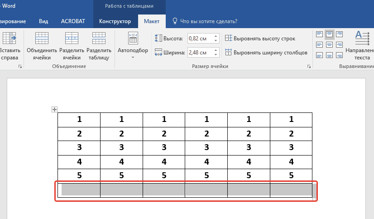Click table resize handle at bottom-right corner
The image size is (374, 219).
315,199
